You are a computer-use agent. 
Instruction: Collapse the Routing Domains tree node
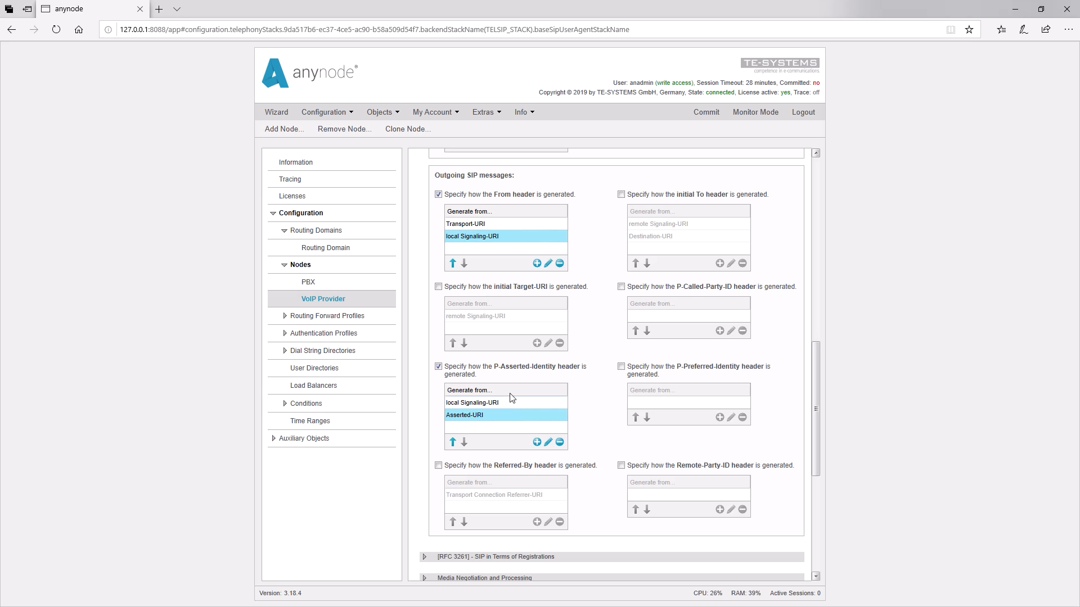(284, 230)
